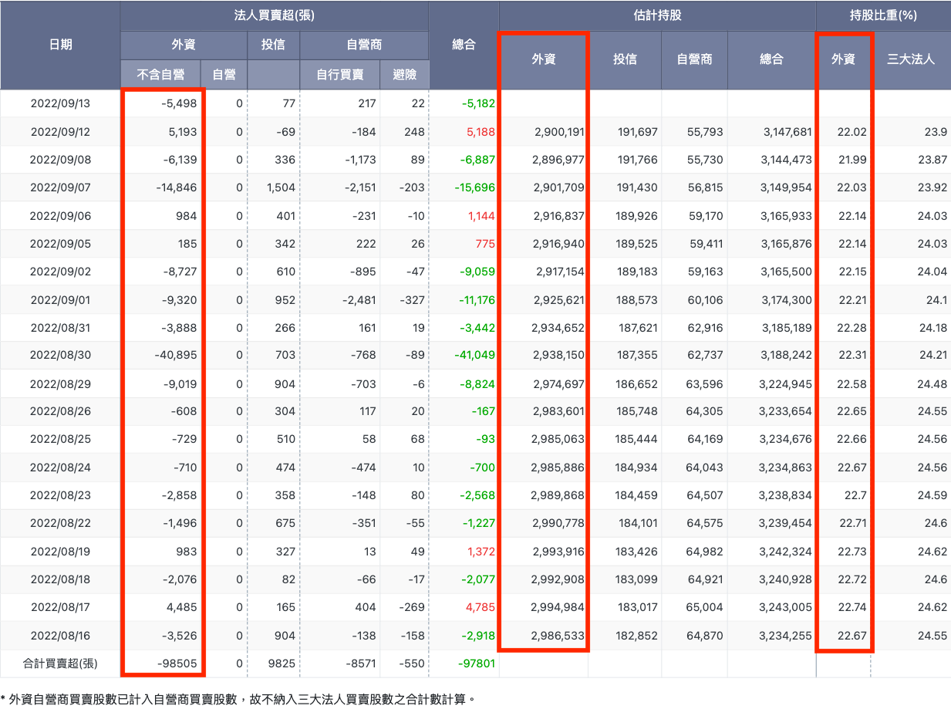This screenshot has height=709, width=951.
Task: Select the 外資 subheader under 法人買賣超
Action: [x=184, y=45]
